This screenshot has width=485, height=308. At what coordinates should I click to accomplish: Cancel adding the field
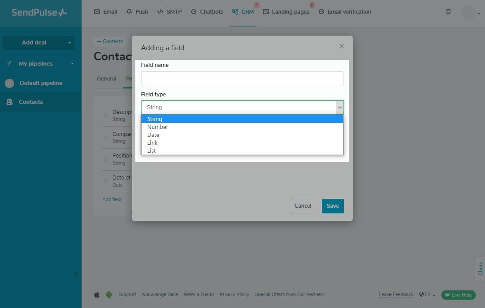click(303, 206)
